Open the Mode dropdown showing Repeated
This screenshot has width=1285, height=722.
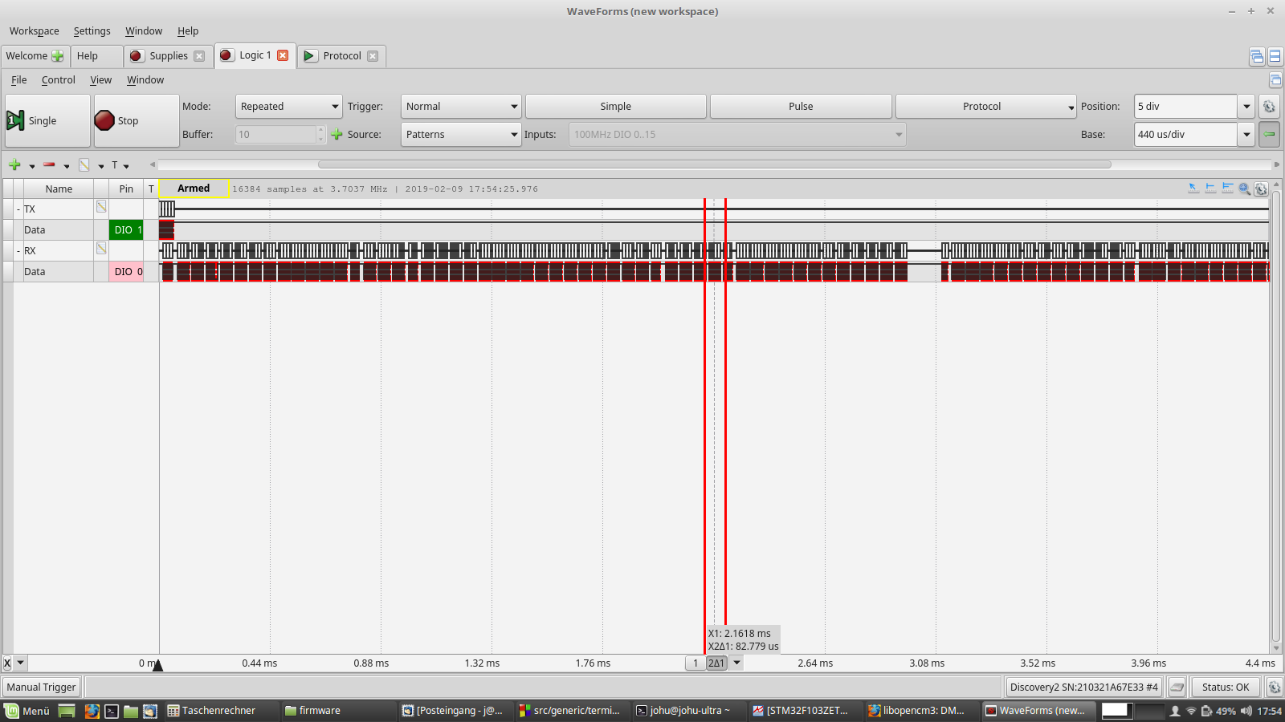coord(288,107)
